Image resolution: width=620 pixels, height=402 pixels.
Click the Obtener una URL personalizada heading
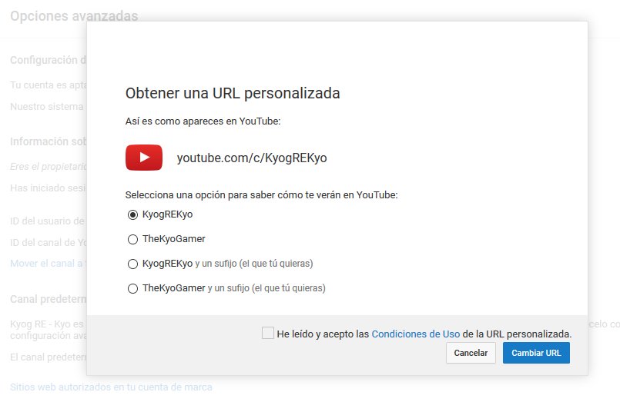tap(233, 94)
